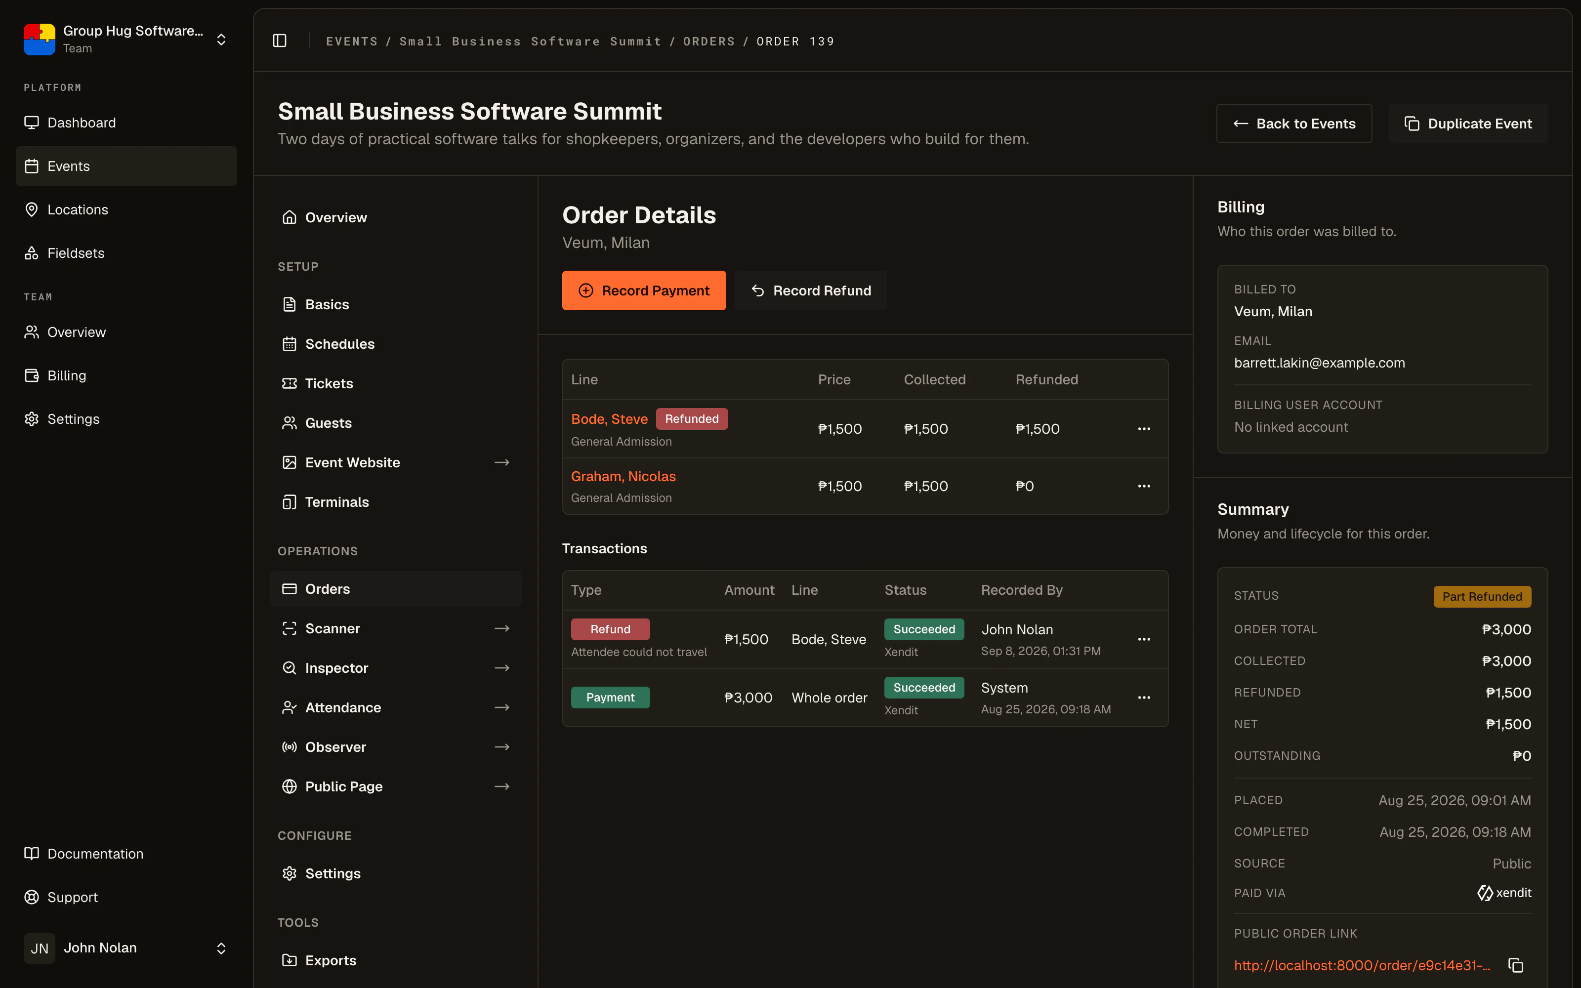The height and width of the screenshot is (988, 1581).
Task: Open team Overview in the sidebar
Action: pos(126,332)
